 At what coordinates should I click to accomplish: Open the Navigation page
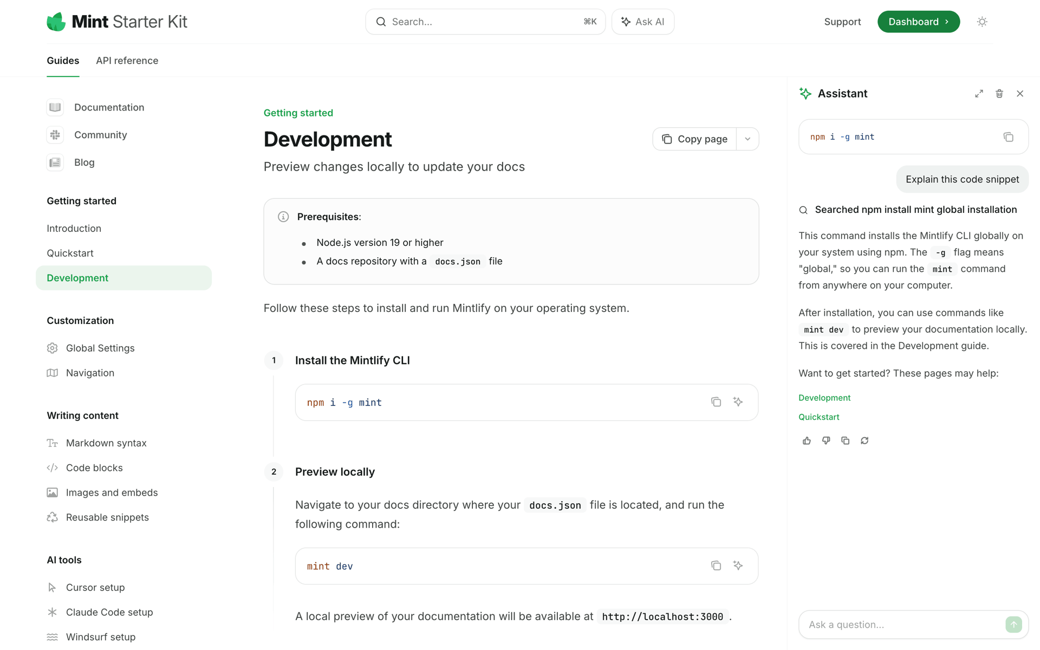90,373
